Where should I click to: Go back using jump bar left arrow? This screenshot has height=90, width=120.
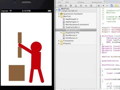point(103,6)
